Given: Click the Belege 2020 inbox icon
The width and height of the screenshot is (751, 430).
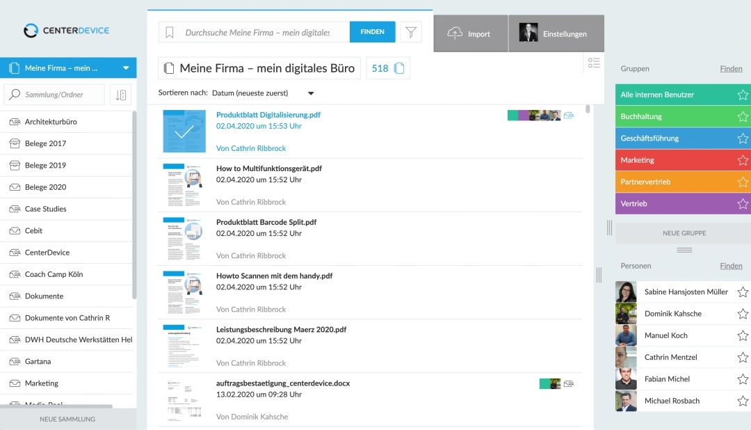Looking at the screenshot, I should [x=15, y=187].
